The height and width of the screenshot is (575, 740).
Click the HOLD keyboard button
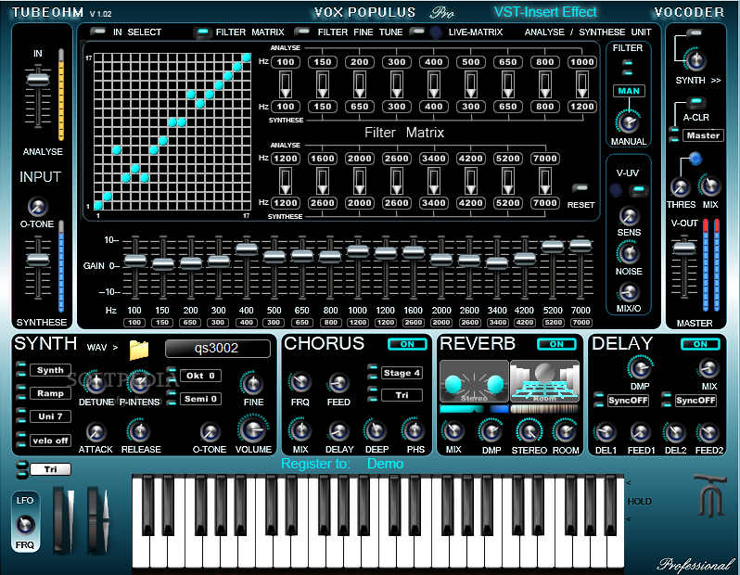tap(639, 502)
